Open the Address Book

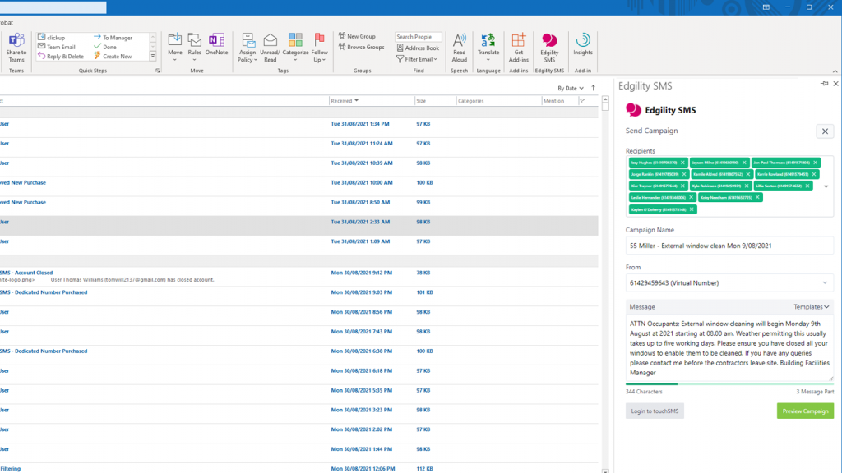click(418, 48)
